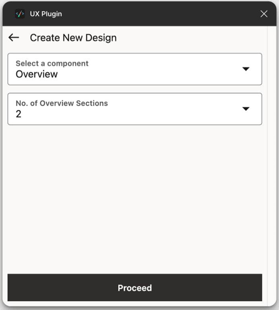Click the word "Proceed" on the bottom bar
The width and height of the screenshot is (279, 310).
coord(134,288)
